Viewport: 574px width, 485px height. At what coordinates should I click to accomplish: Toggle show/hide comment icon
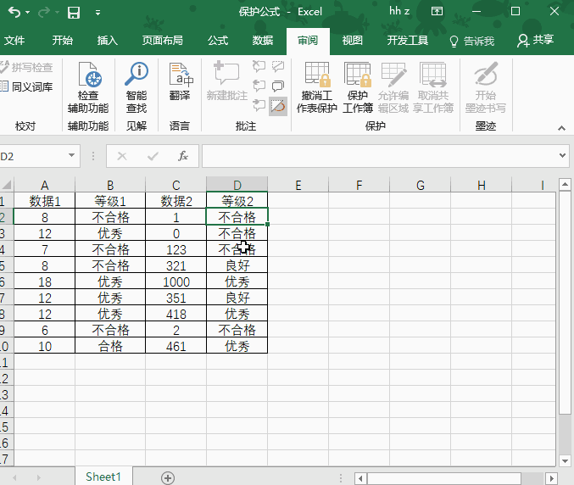click(x=278, y=67)
